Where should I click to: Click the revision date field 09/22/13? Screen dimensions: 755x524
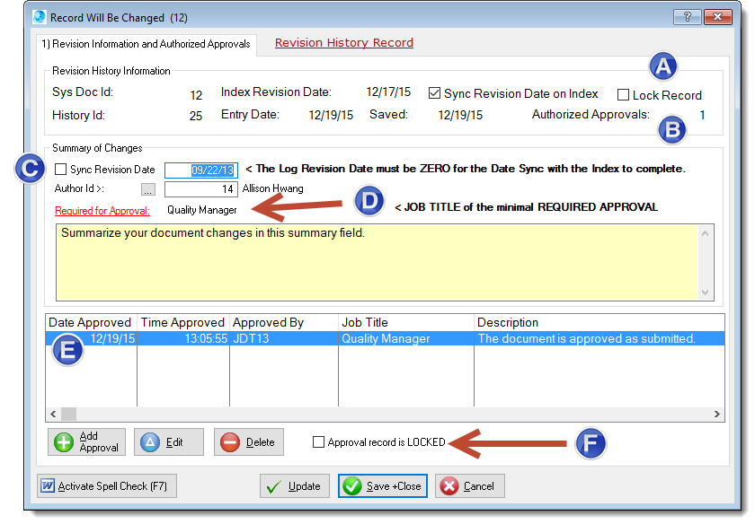200,170
